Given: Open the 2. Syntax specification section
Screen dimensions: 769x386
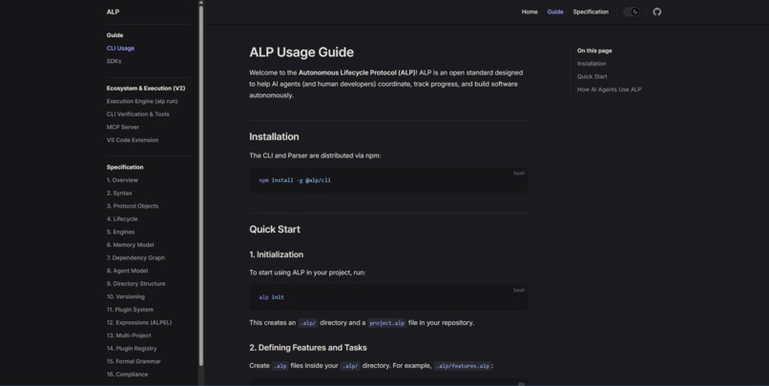Looking at the screenshot, I should [x=119, y=193].
